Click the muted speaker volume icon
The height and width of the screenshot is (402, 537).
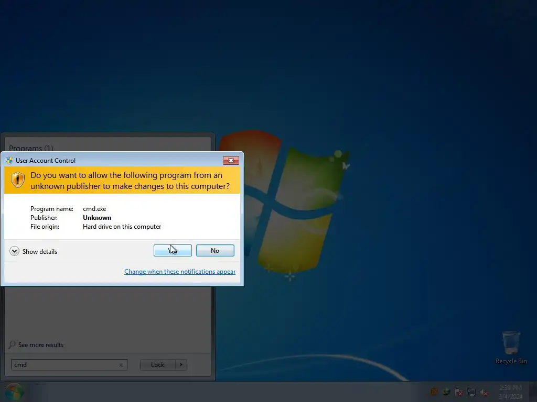click(x=484, y=392)
